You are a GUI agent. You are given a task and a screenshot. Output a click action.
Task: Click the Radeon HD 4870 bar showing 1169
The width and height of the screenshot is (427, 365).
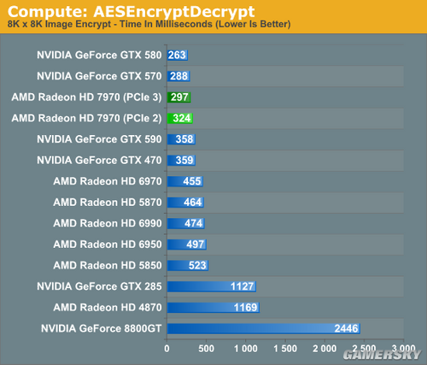(213, 308)
